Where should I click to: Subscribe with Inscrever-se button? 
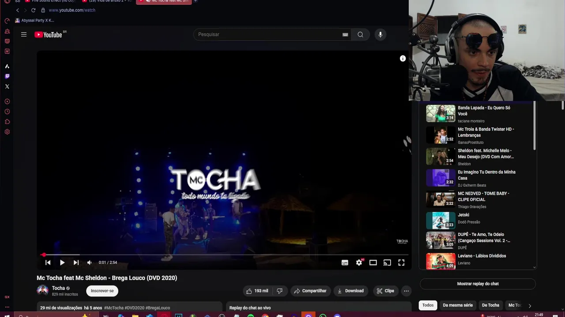(x=102, y=291)
